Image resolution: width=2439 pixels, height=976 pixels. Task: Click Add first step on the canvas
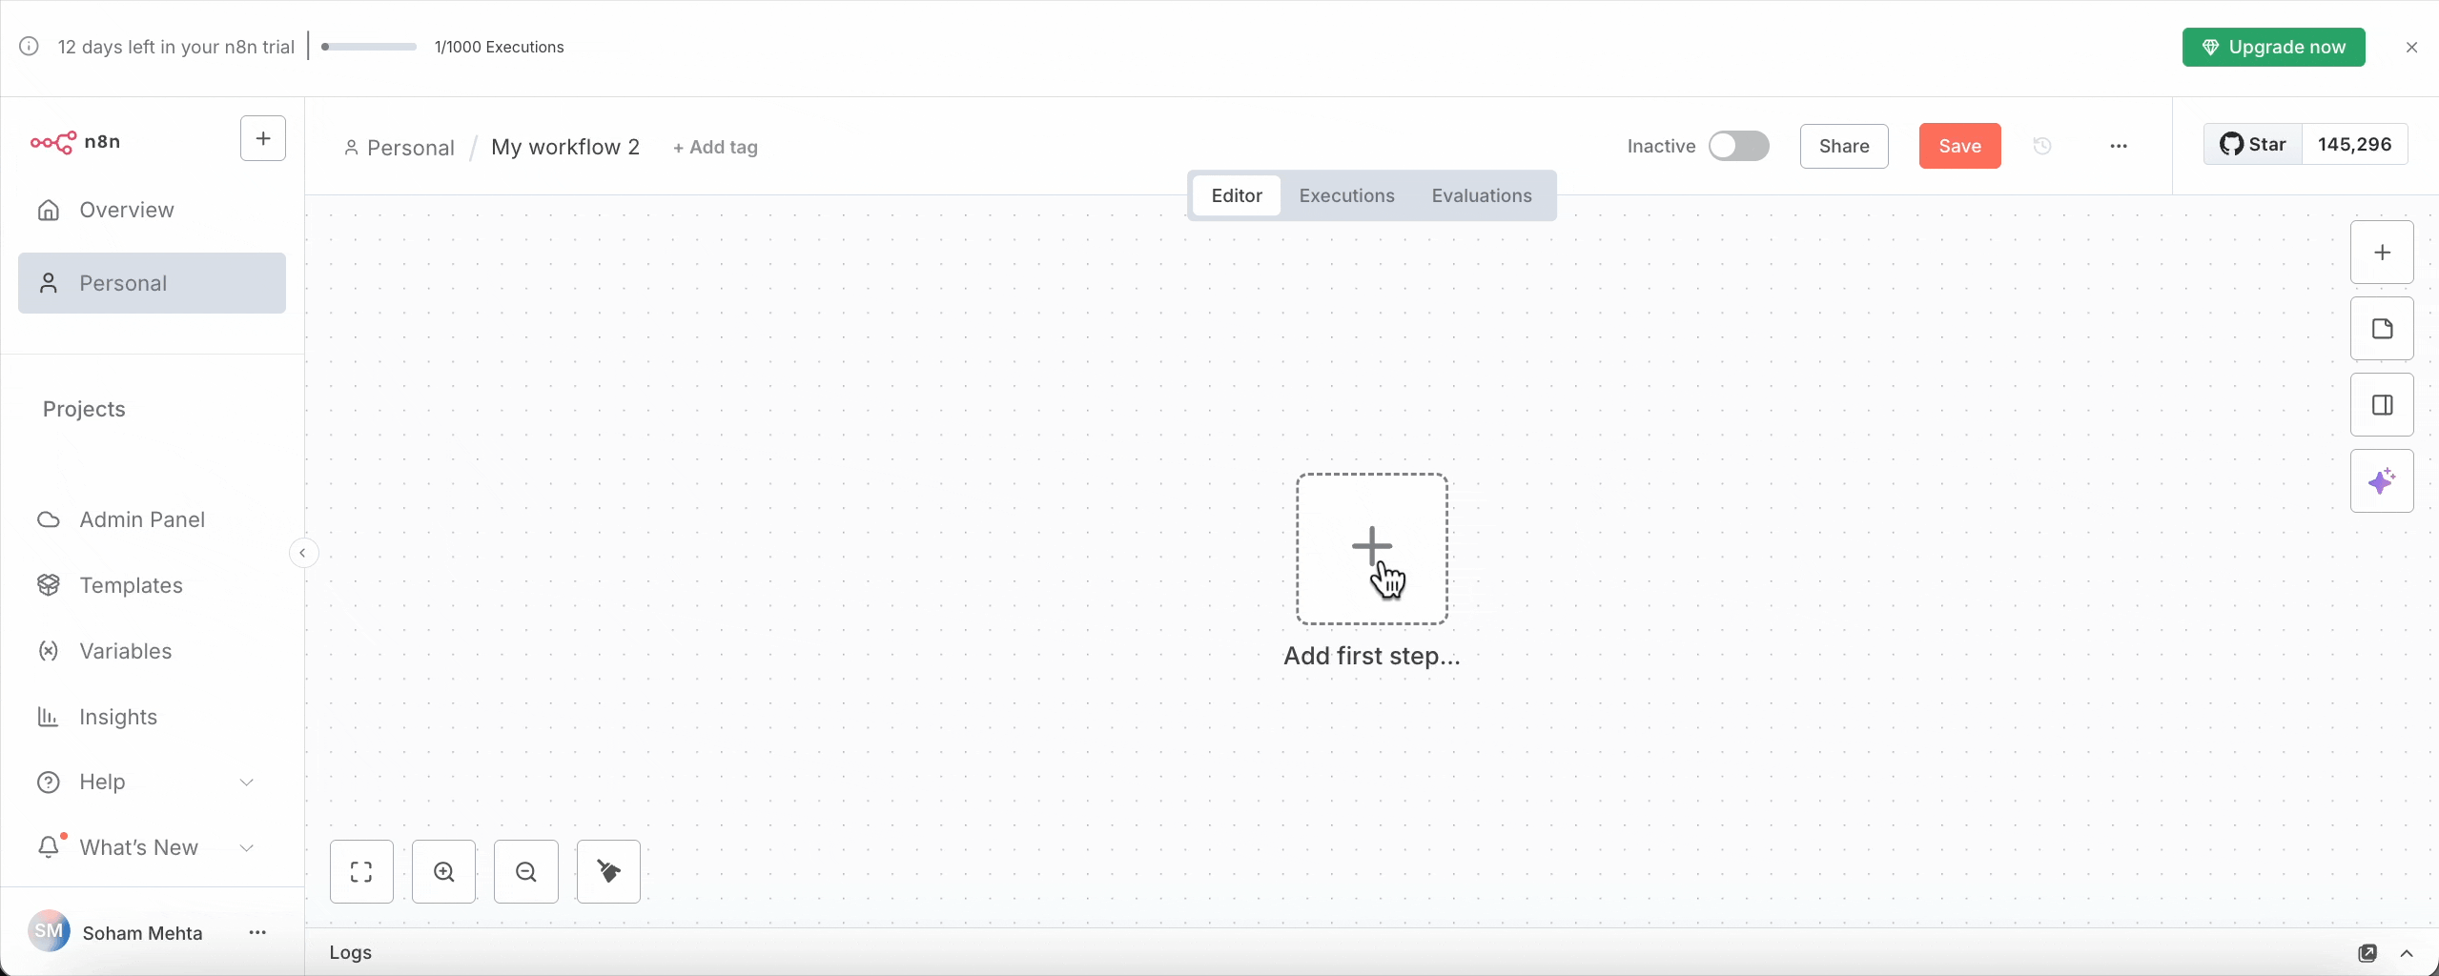(1371, 548)
